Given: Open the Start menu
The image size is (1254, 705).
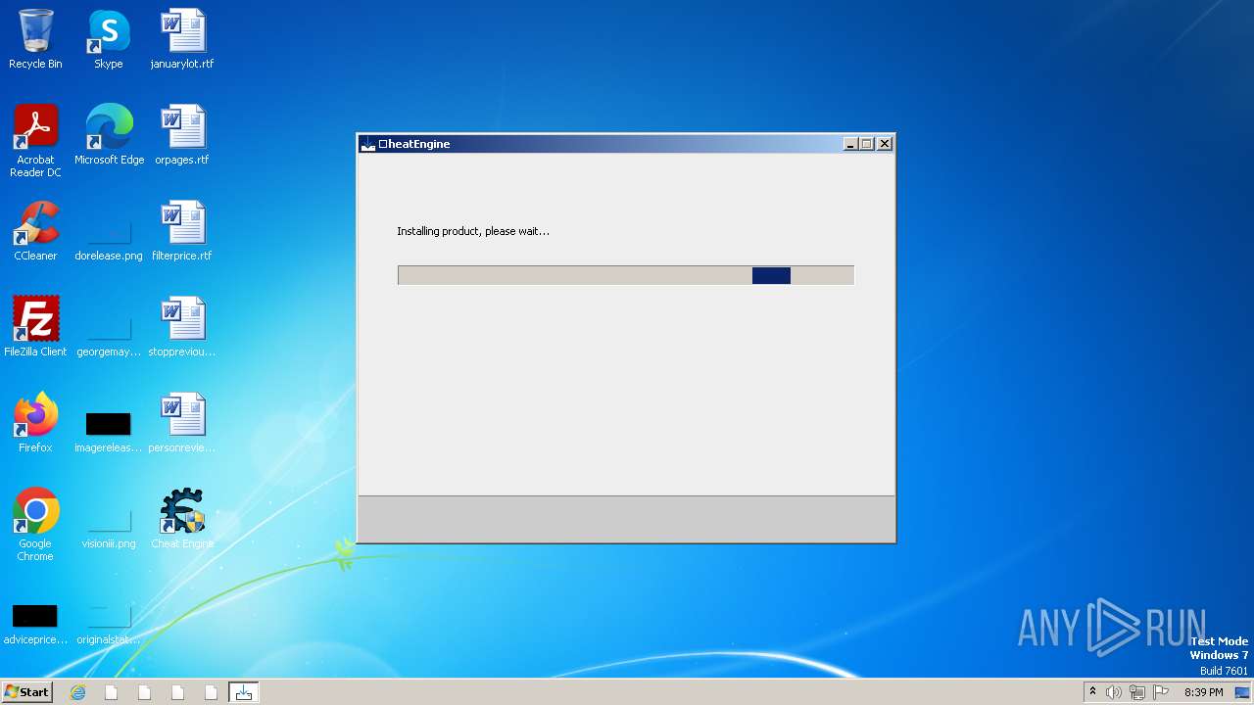Looking at the screenshot, I should coord(26,692).
